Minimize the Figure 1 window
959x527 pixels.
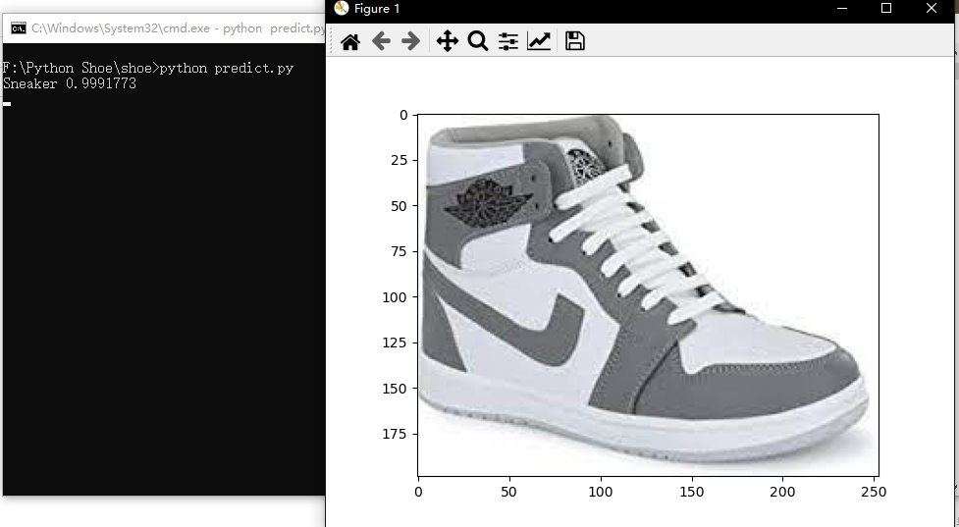[x=842, y=9]
